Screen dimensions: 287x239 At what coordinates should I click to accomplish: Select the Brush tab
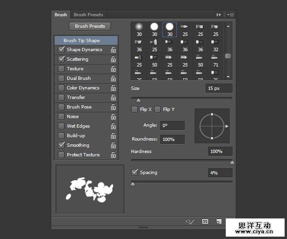[61, 15]
